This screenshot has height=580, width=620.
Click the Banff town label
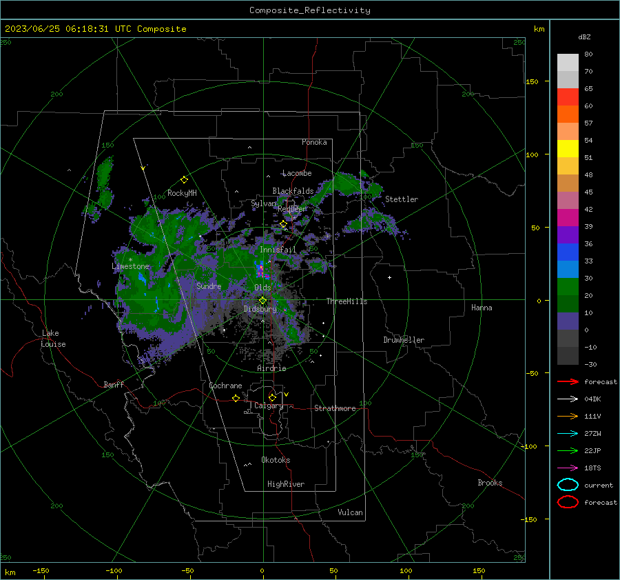click(114, 384)
